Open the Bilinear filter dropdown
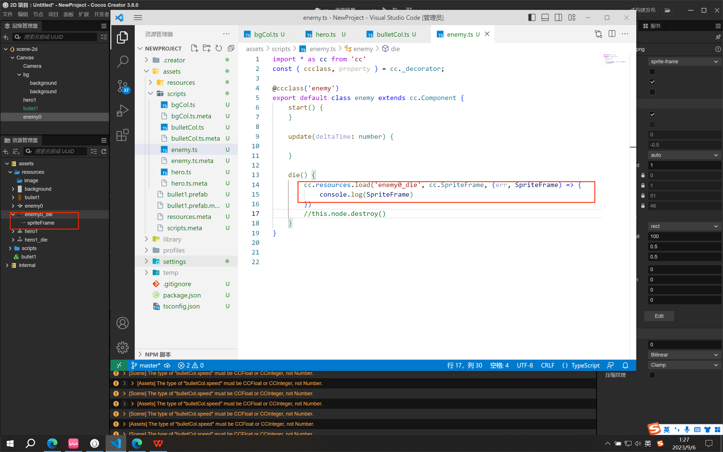The height and width of the screenshot is (452, 723). tap(684, 355)
